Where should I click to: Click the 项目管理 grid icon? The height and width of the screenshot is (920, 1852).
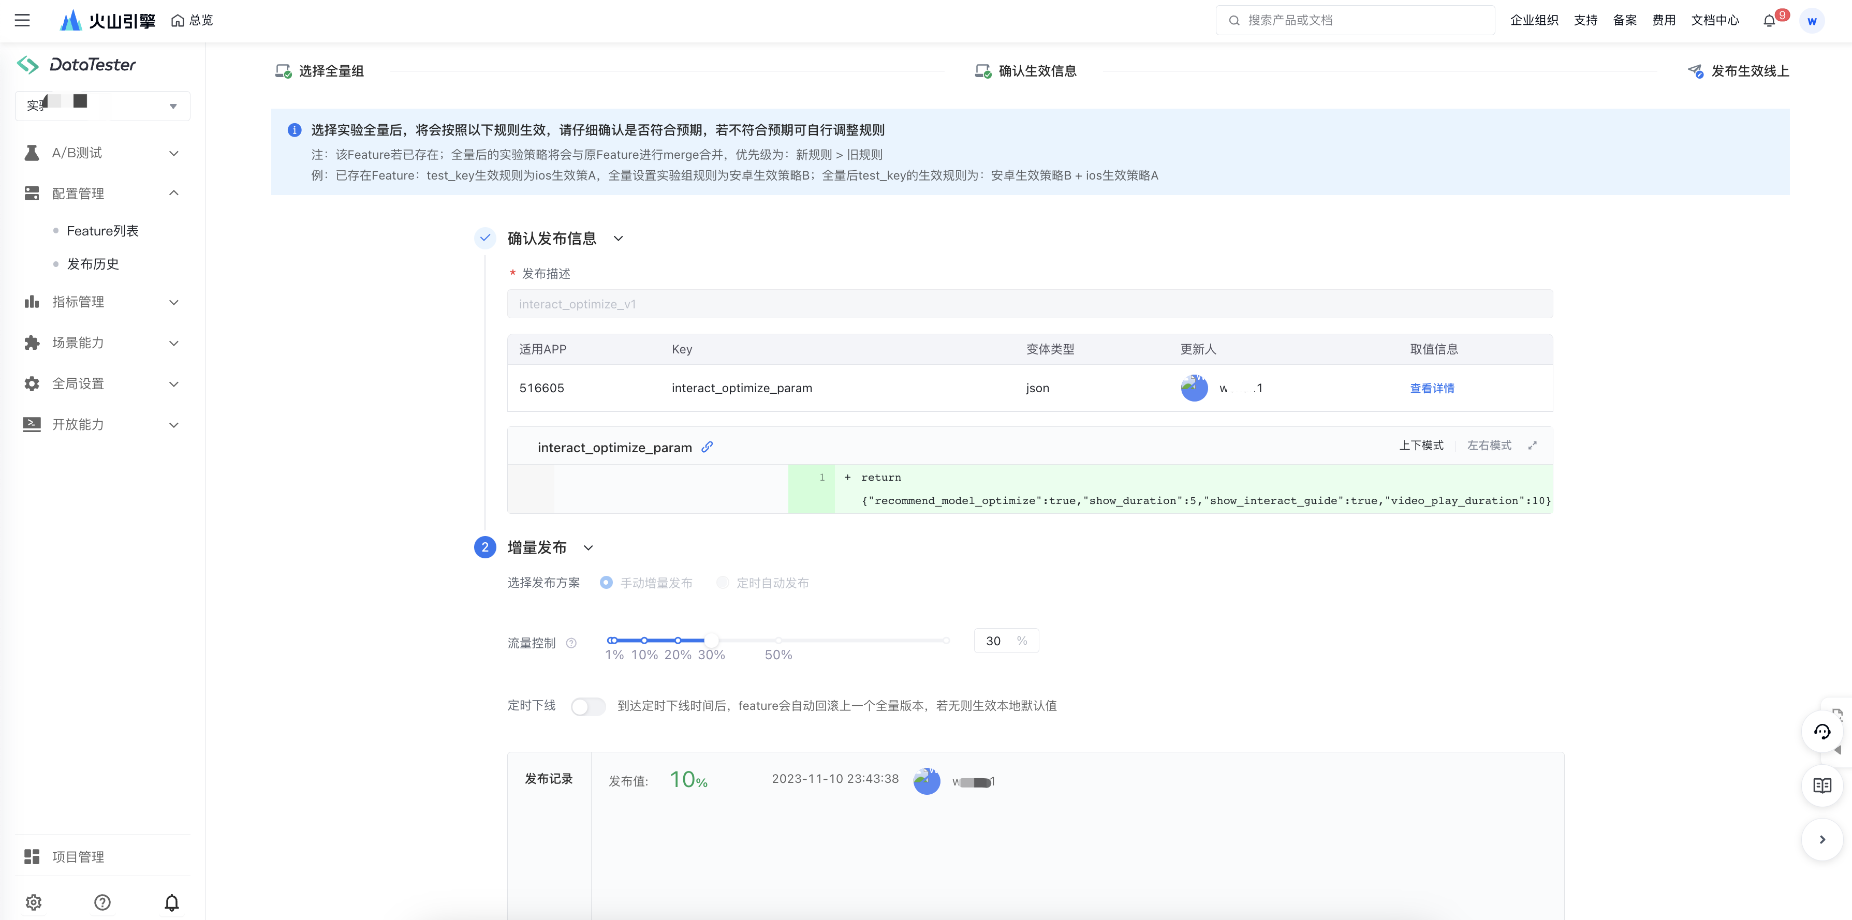click(32, 857)
